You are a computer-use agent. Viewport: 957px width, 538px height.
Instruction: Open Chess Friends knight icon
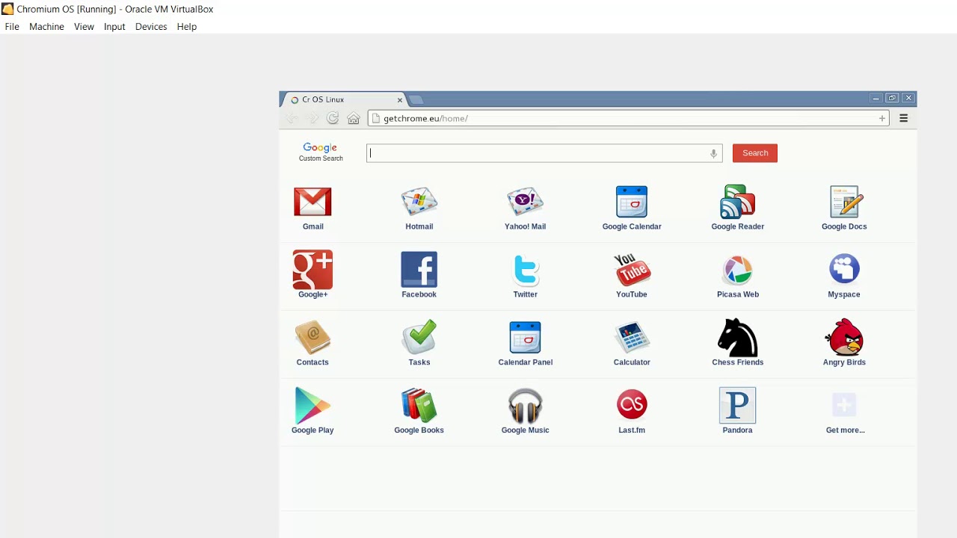point(738,338)
